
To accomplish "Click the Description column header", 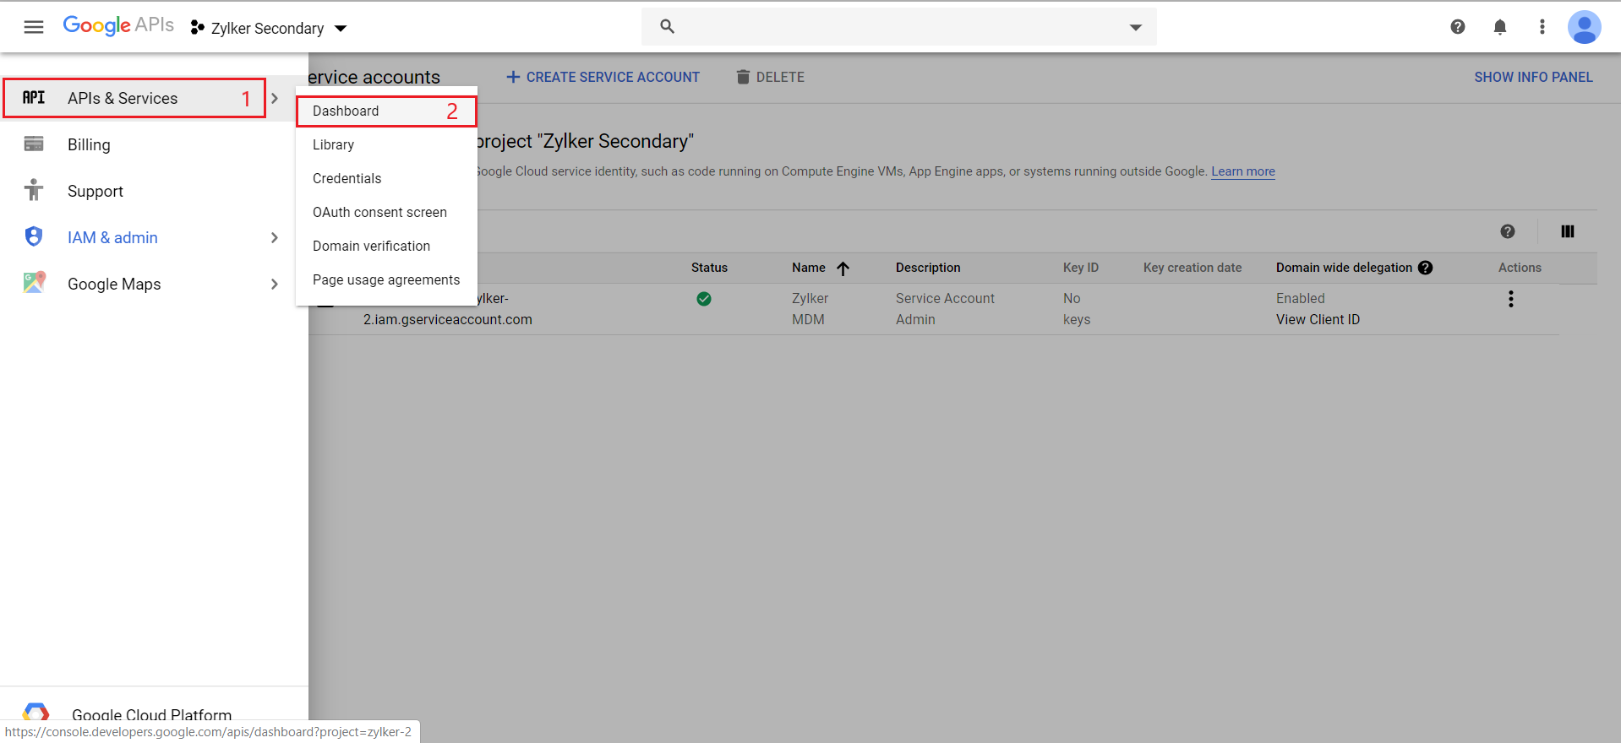I will 928,268.
